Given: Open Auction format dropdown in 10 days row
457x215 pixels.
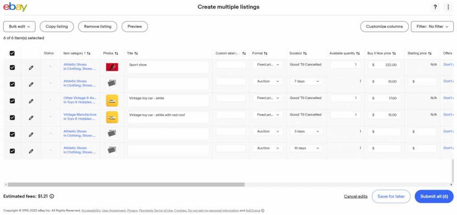Looking at the screenshot, I should (268, 148).
